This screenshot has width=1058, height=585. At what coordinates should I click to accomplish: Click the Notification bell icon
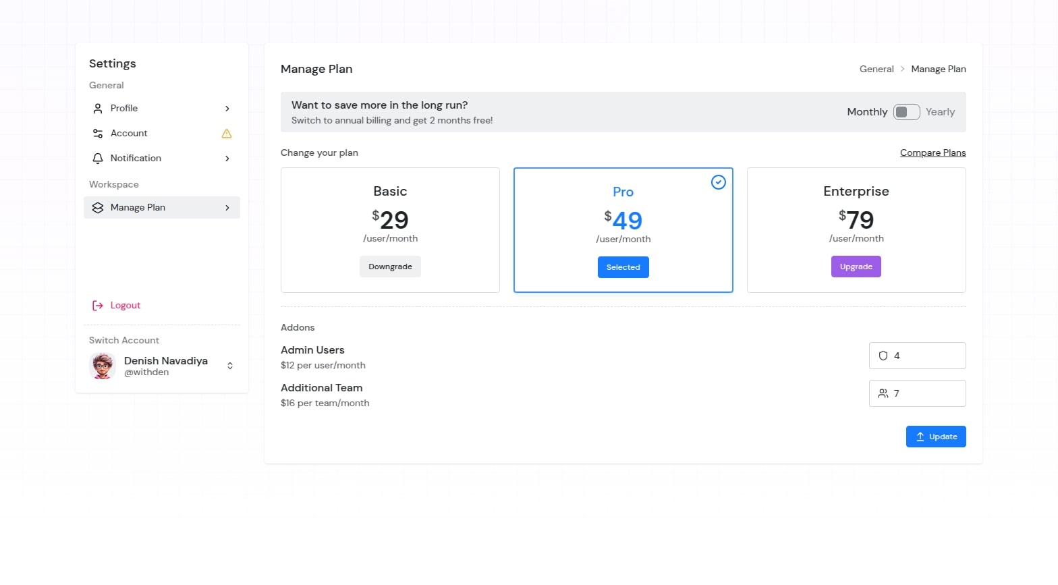(x=98, y=159)
